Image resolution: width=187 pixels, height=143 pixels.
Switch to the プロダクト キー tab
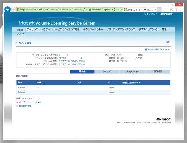click(x=133, y=72)
